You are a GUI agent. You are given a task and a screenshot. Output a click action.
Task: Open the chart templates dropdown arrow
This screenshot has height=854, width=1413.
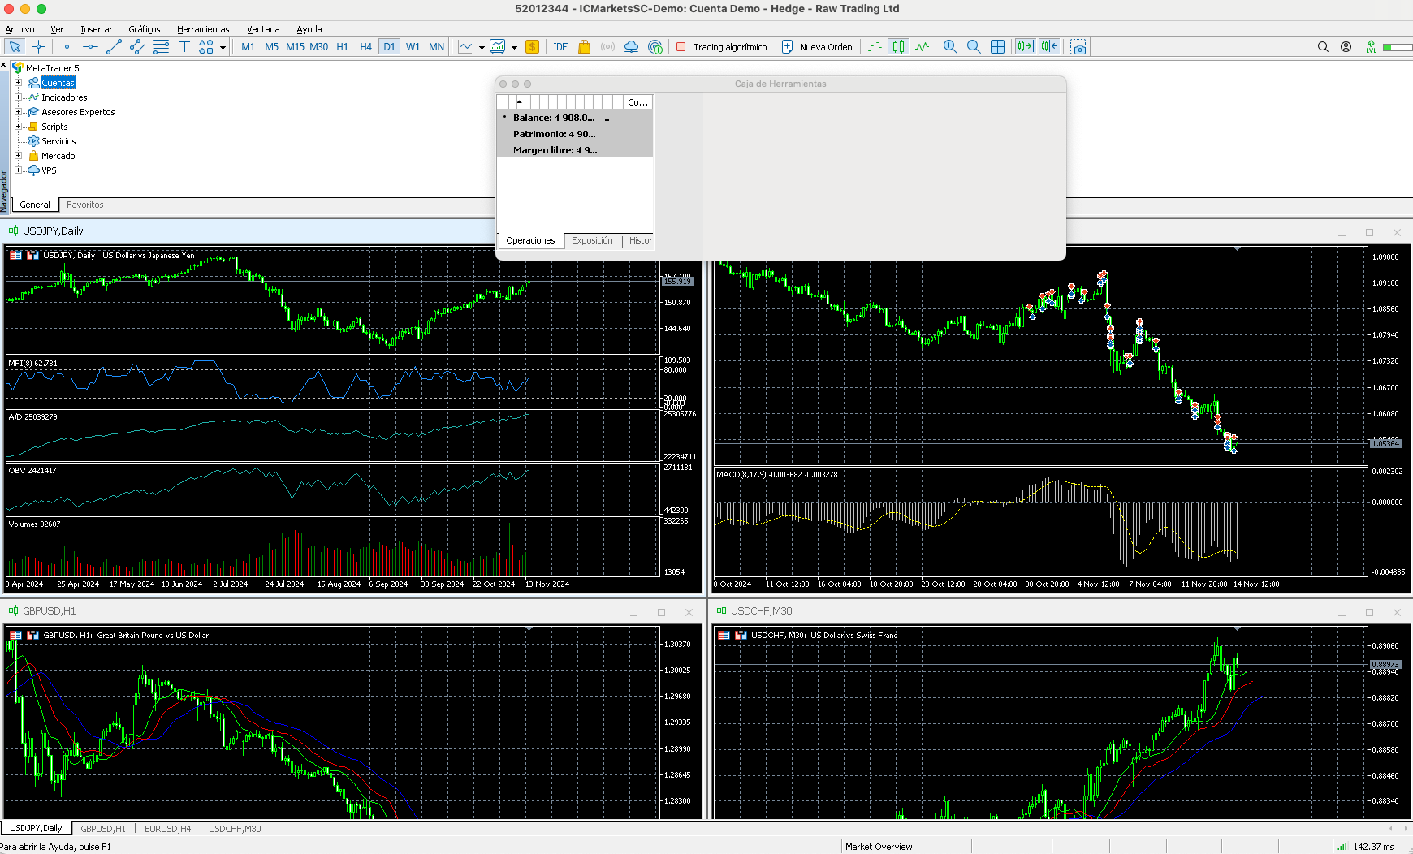[x=514, y=47]
